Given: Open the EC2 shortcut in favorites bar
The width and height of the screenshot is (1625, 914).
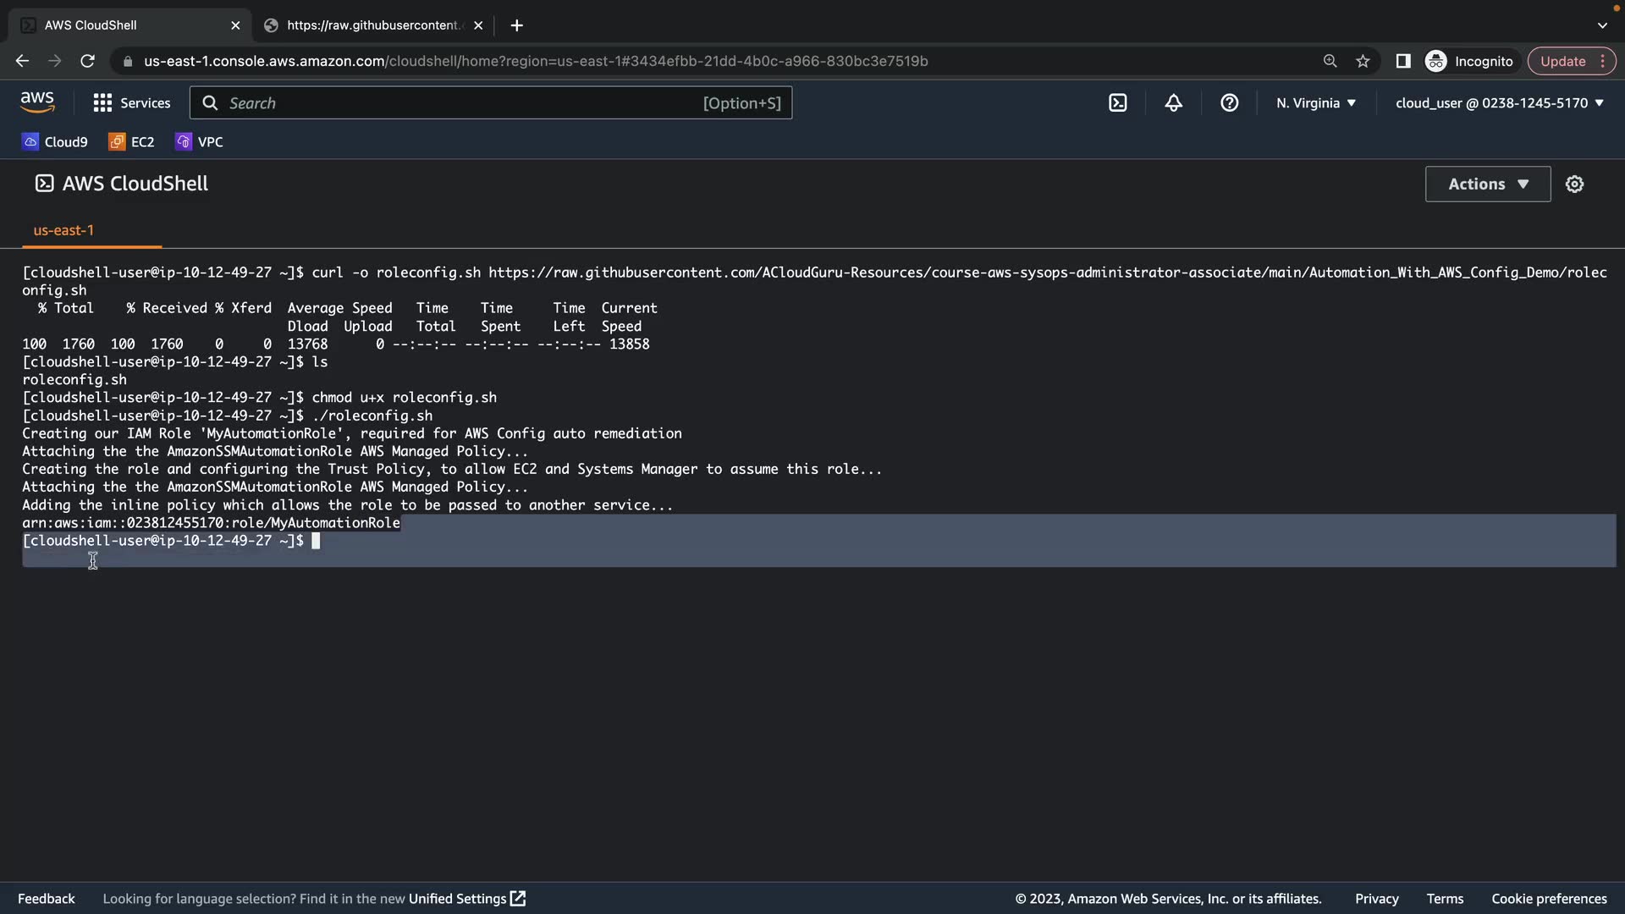Looking at the screenshot, I should coord(132,142).
